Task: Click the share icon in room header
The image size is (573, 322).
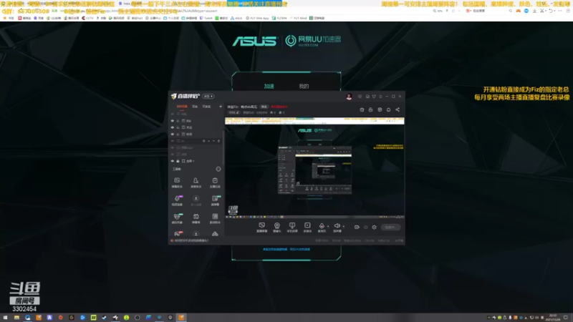Action: coord(398,109)
